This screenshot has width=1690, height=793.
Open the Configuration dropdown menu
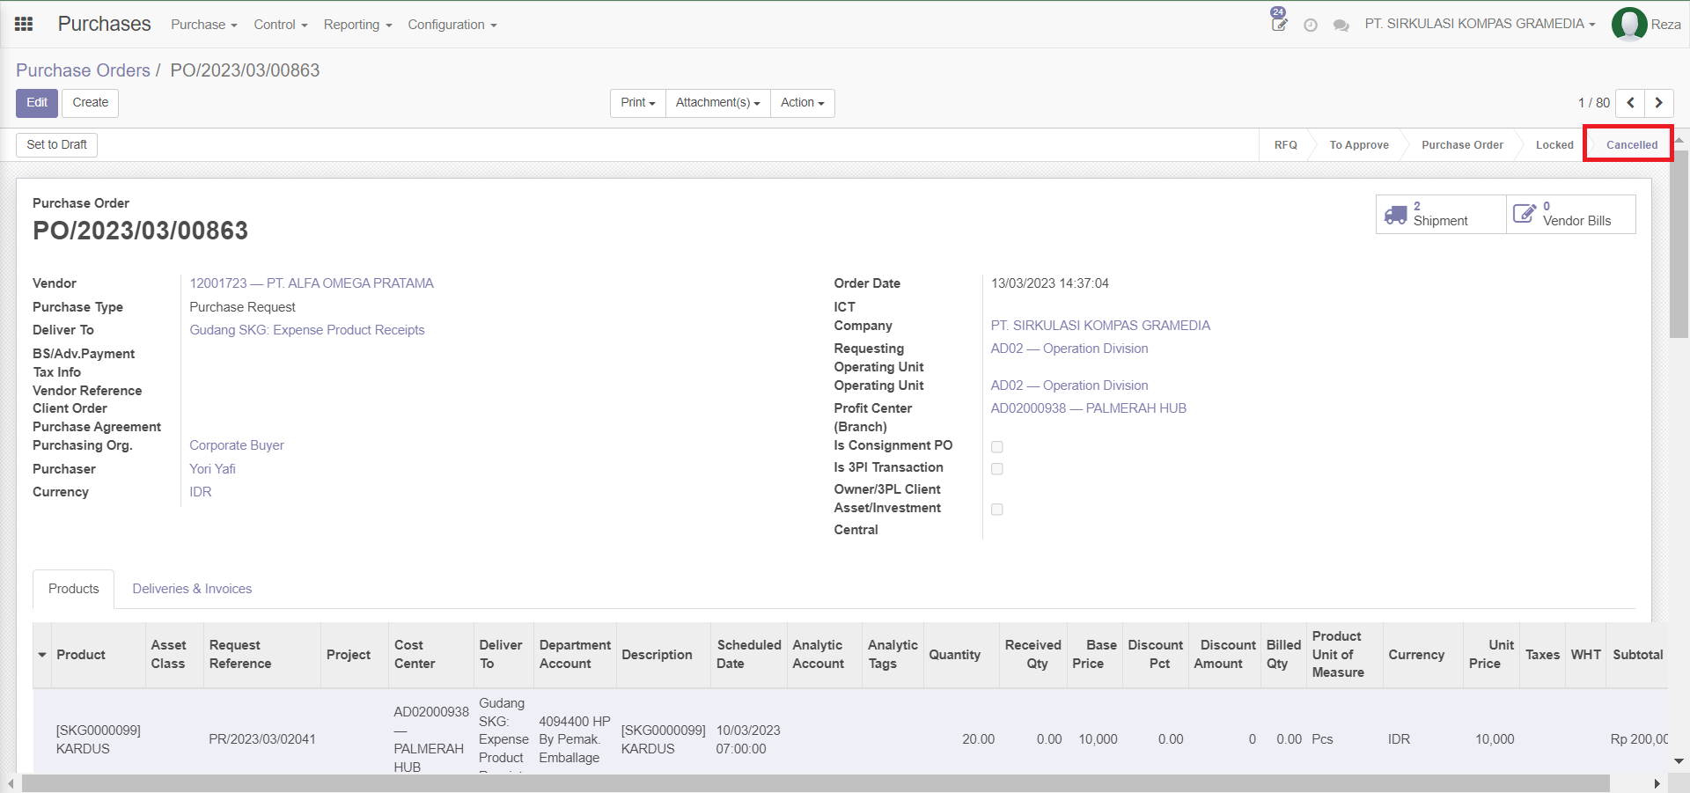452,25
